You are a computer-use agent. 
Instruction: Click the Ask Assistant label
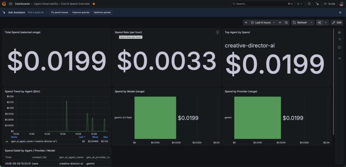pos(17,12)
